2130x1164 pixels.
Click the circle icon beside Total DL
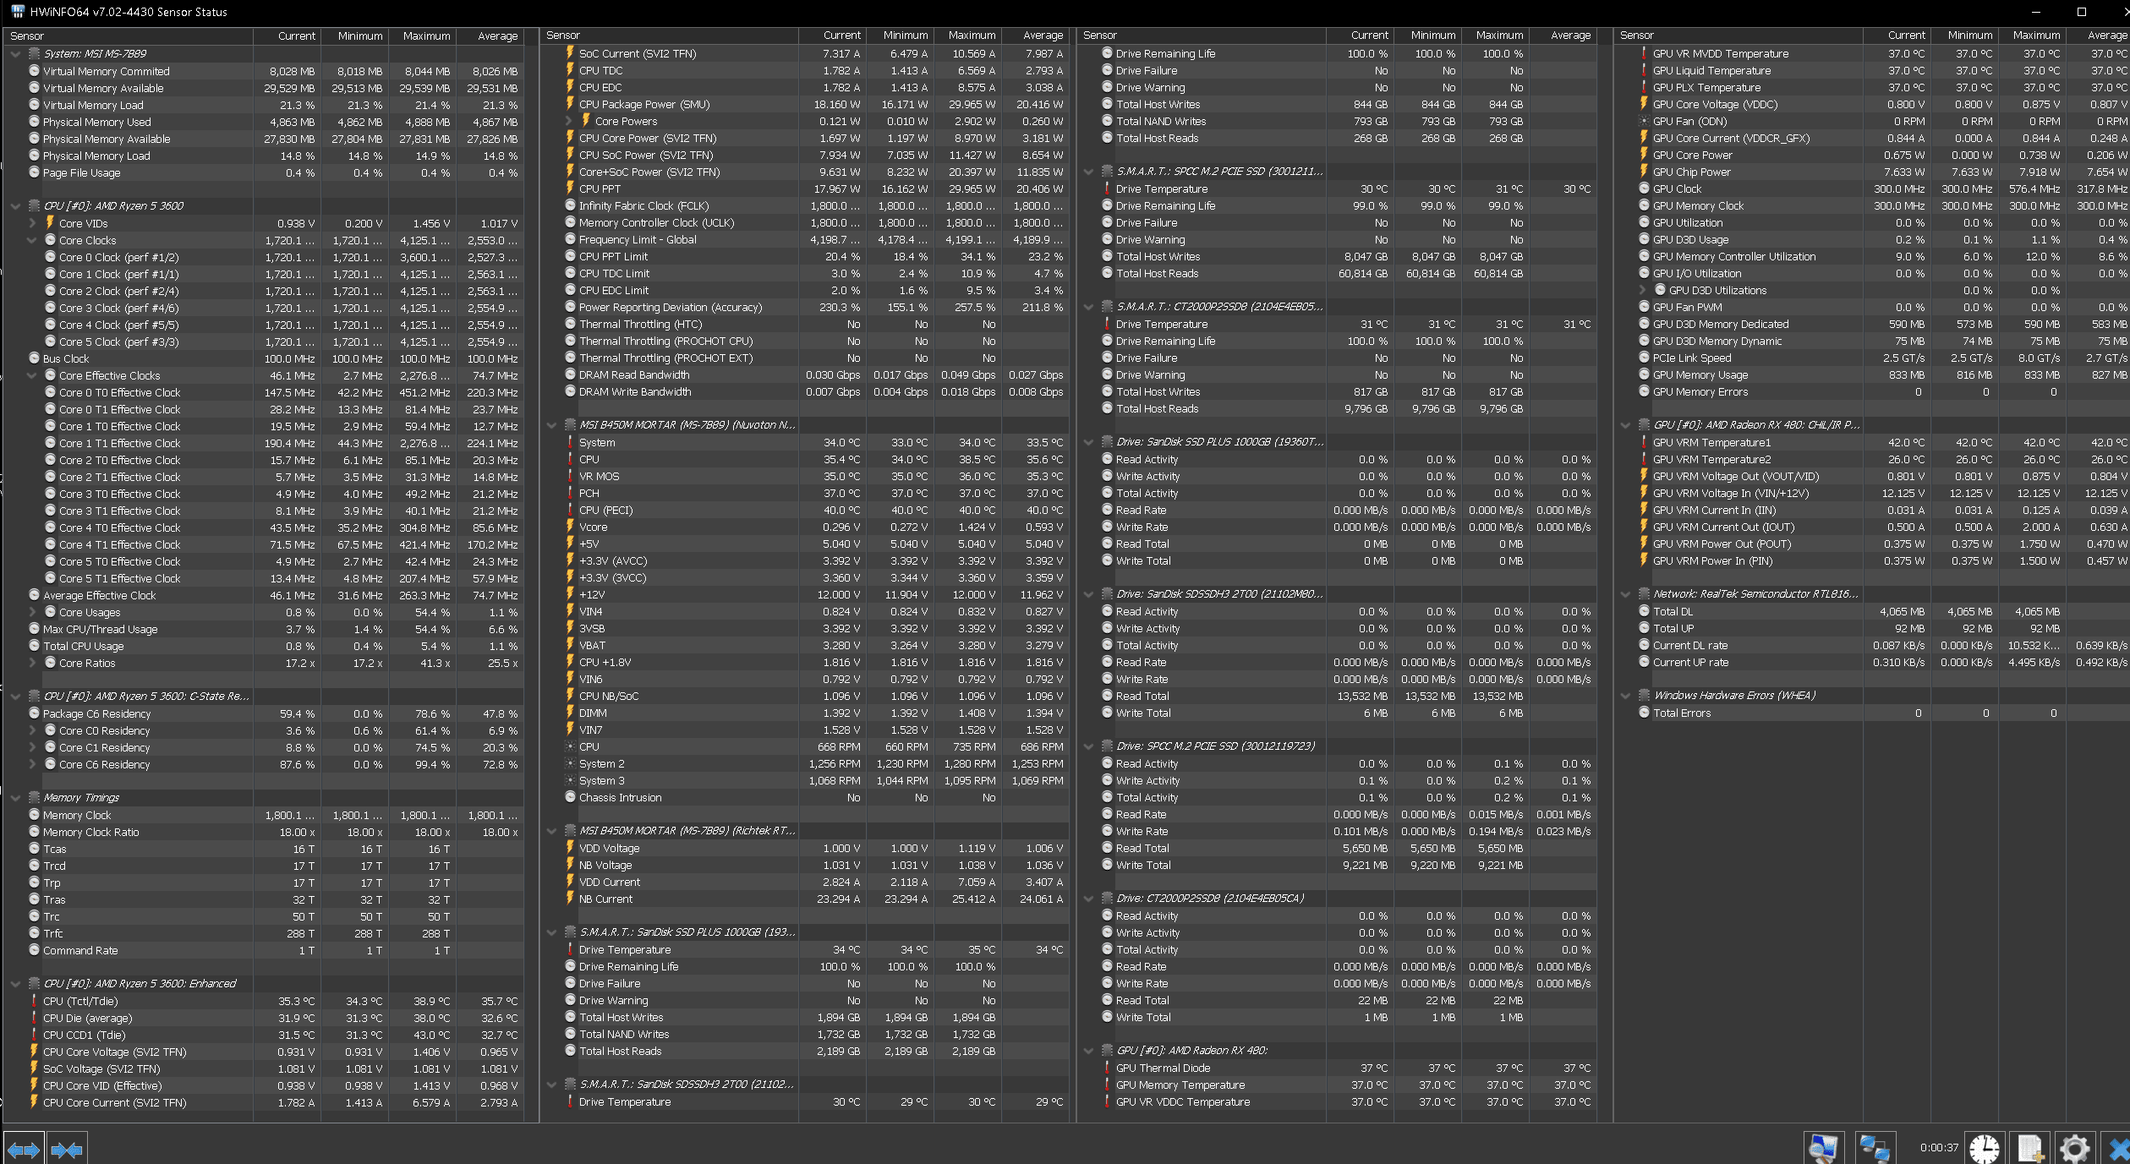[1645, 611]
